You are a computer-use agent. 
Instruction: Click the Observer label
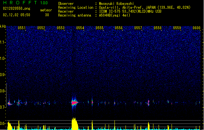[x=66, y=4]
